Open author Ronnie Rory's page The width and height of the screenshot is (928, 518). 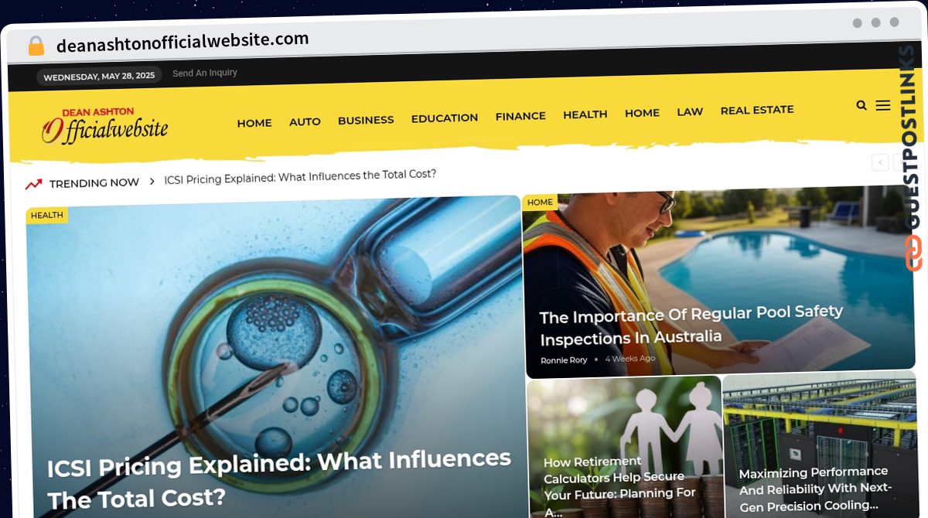click(x=564, y=360)
